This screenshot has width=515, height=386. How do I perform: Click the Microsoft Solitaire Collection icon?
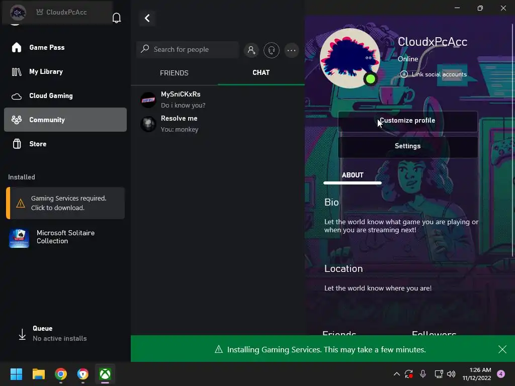click(x=19, y=238)
